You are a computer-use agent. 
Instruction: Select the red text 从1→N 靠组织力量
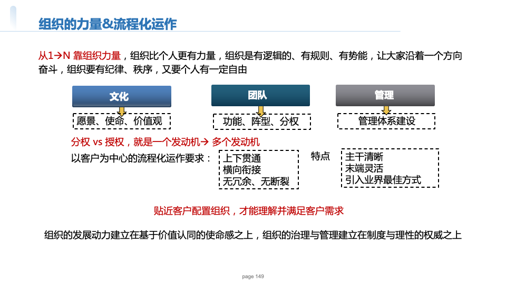click(80, 56)
